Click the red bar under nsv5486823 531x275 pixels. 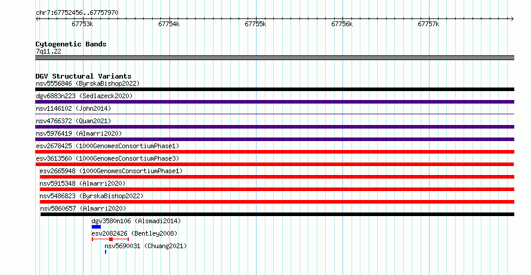pyautogui.click(x=277, y=202)
